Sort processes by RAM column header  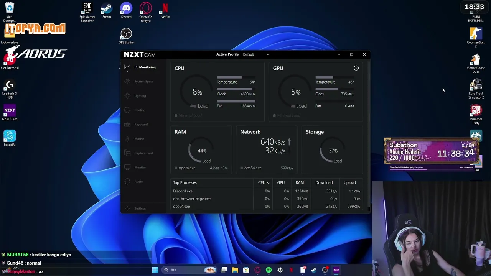tap(300, 182)
